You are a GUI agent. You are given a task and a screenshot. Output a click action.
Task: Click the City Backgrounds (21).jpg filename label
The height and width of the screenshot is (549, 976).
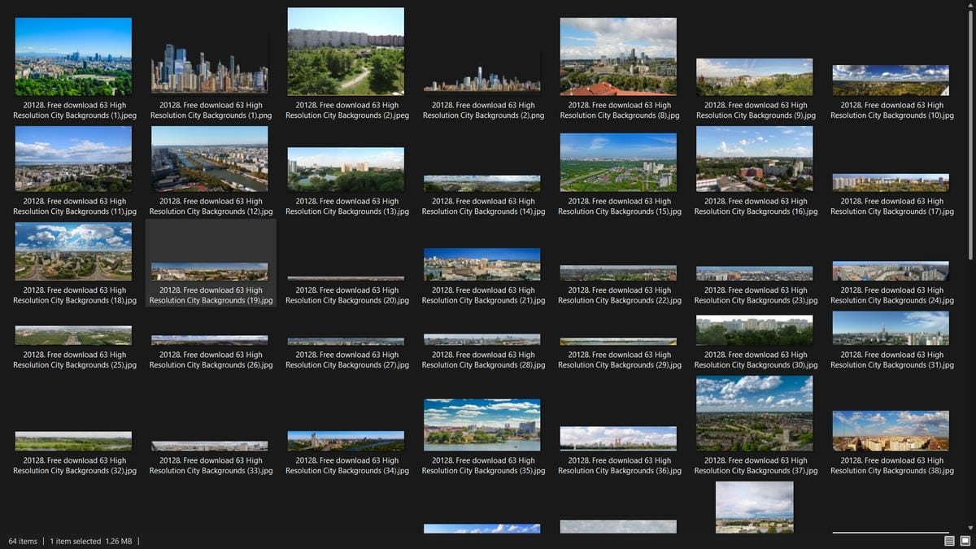tap(483, 295)
